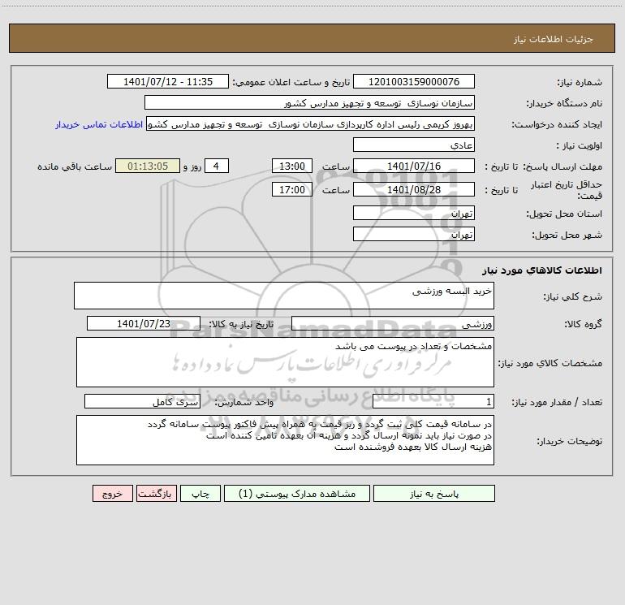The height and width of the screenshot is (605, 625).
Task: Click the label ایجاد کننده درخواست
Action: [557, 124]
